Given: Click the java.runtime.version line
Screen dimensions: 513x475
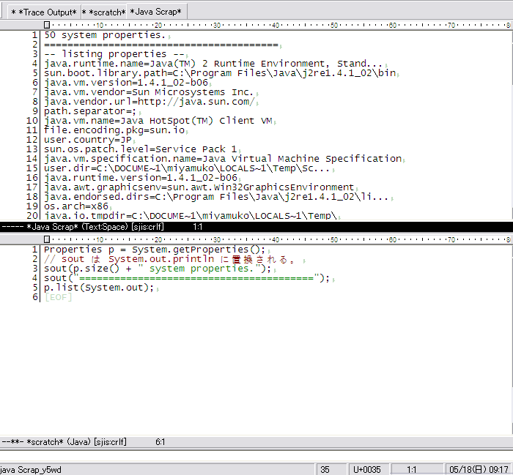Looking at the screenshot, I should pyautogui.click(x=141, y=178).
